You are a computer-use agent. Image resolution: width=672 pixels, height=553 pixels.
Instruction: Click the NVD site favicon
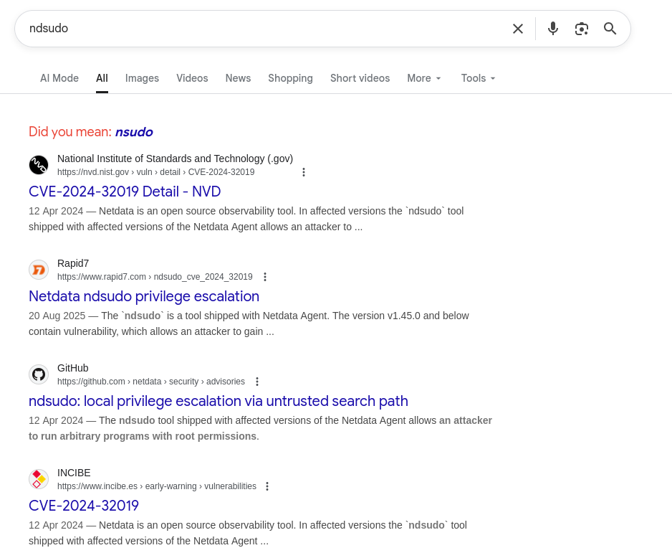(x=39, y=165)
